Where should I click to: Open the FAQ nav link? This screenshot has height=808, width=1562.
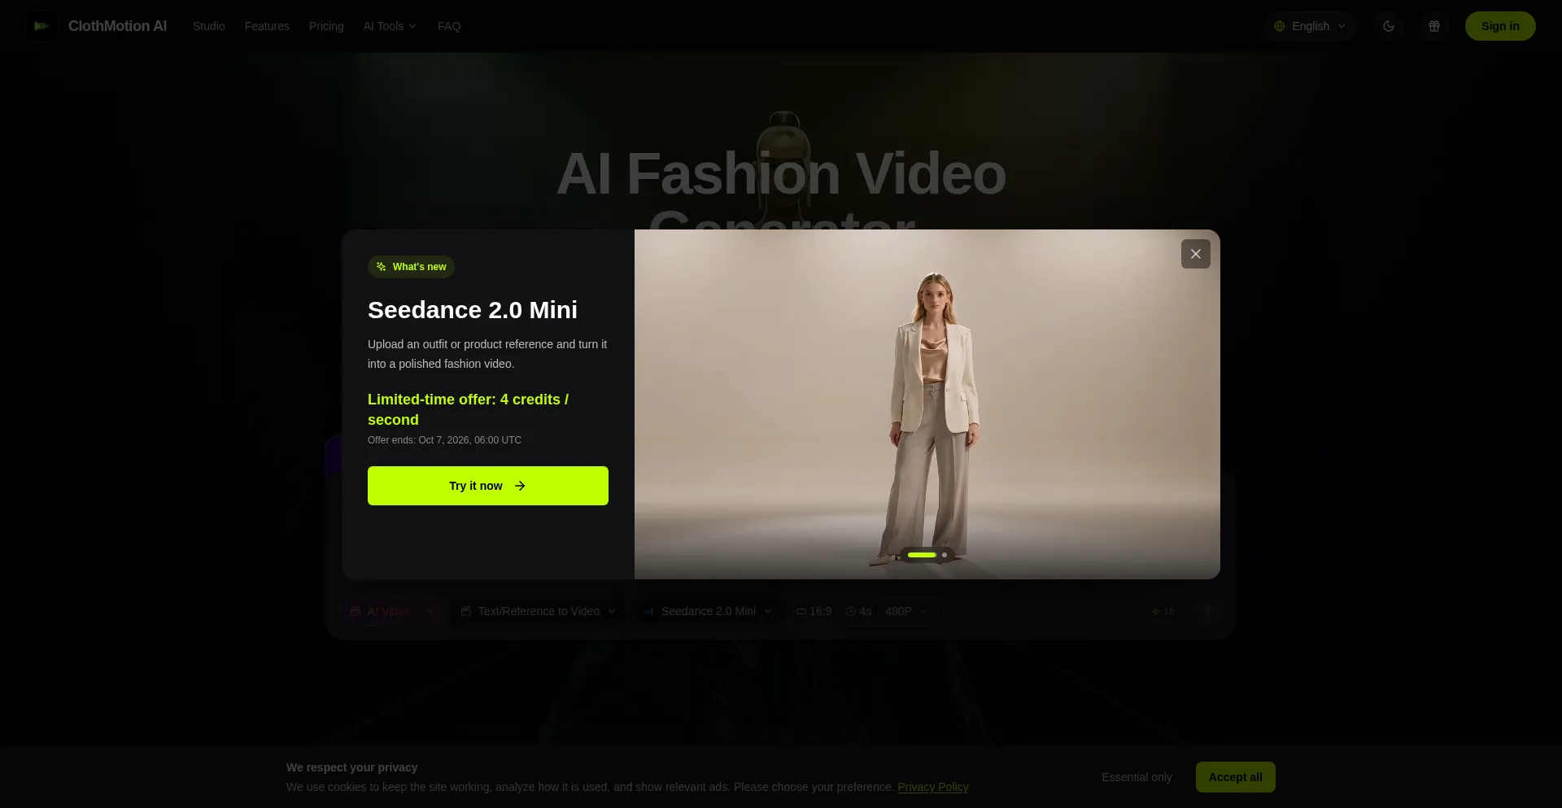(x=449, y=26)
